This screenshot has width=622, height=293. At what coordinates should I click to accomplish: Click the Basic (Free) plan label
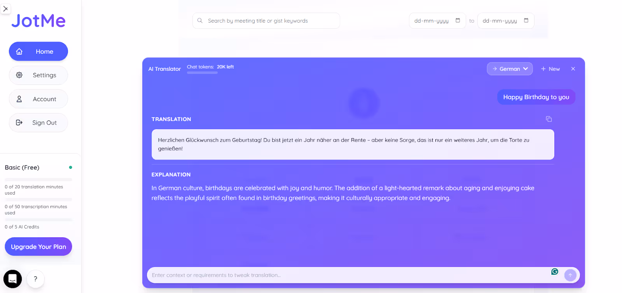(22, 167)
